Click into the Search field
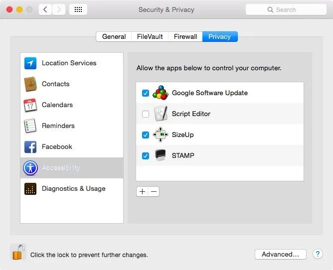The image size is (333, 270). point(286,9)
